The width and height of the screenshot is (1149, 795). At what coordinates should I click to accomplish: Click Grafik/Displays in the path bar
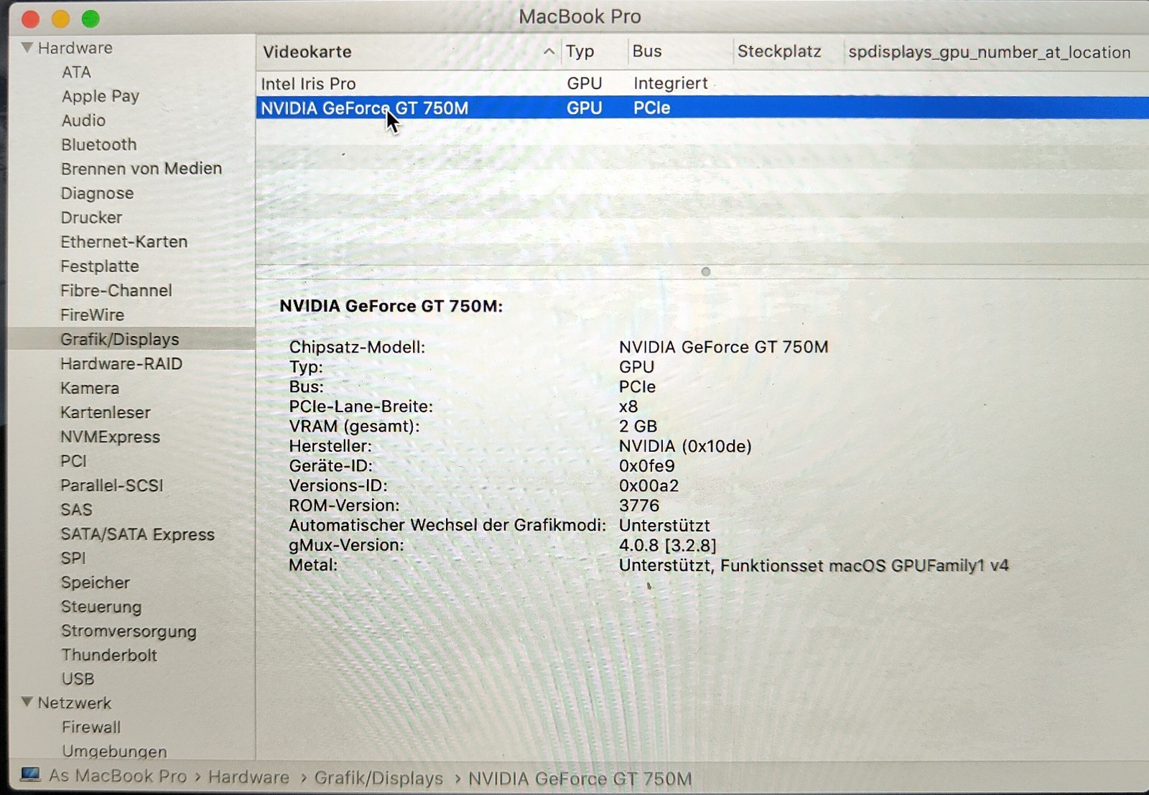[378, 778]
